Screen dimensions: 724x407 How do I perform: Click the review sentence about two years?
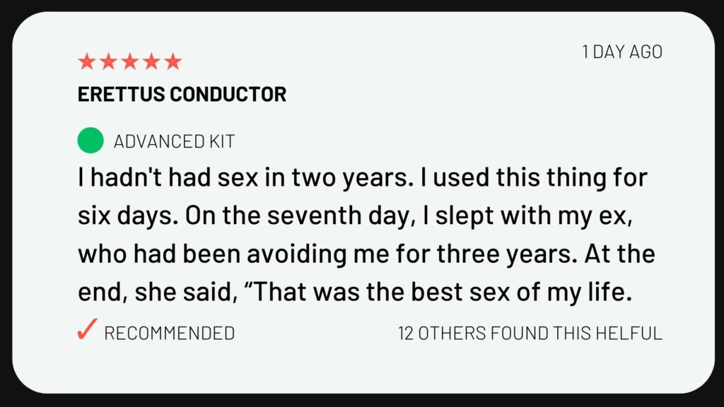[247, 177]
